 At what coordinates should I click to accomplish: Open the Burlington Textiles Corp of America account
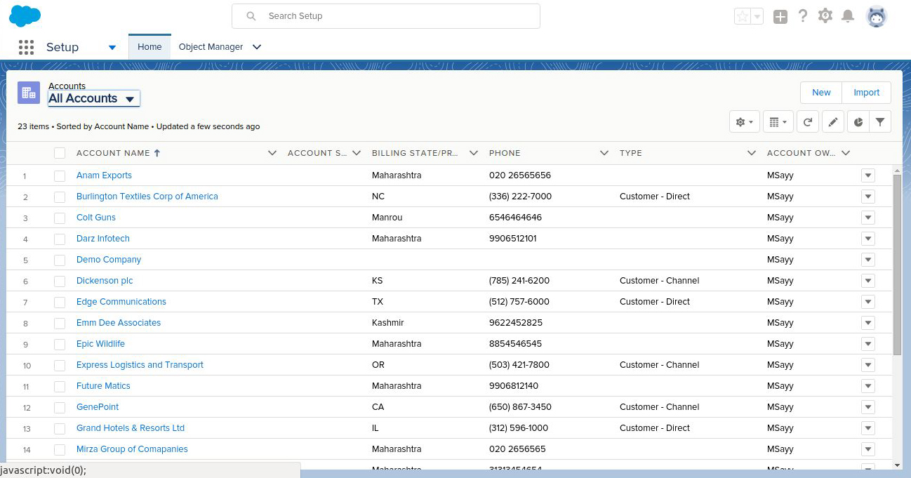(x=147, y=197)
